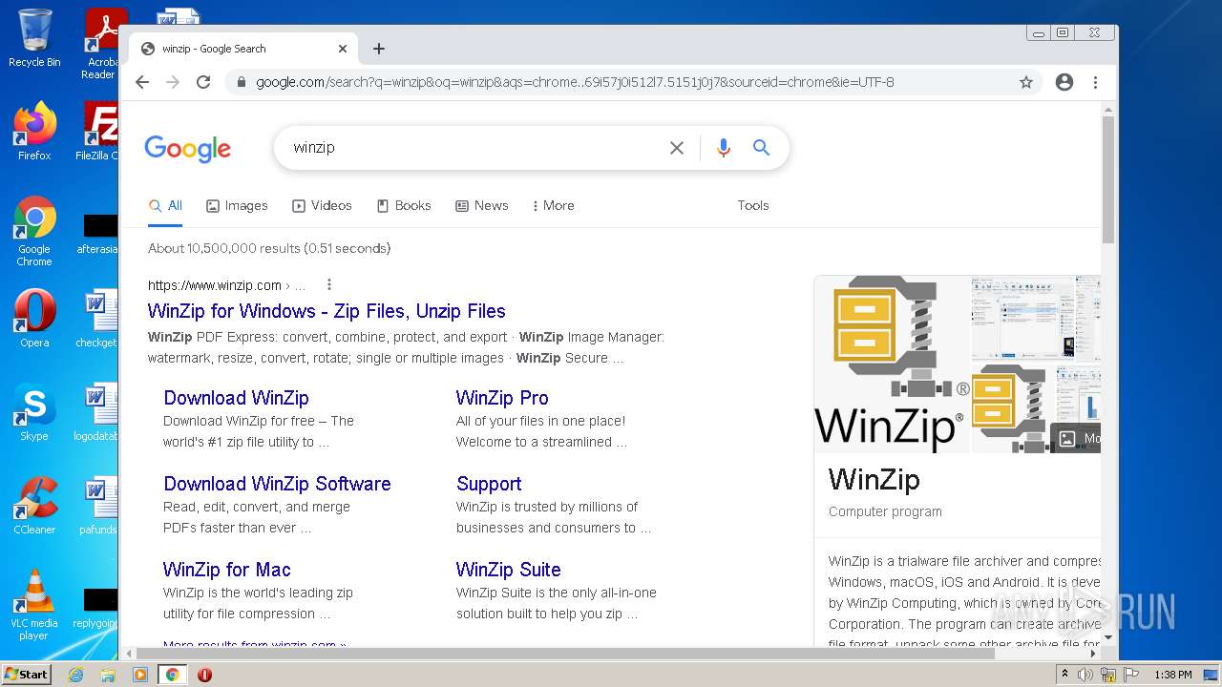Open WinZip for Windows - Zip Files result
The image size is (1222, 687).
(327, 311)
